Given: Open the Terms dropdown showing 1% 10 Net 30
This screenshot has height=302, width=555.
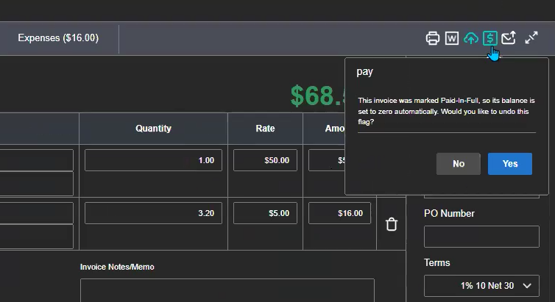Looking at the screenshot, I should [x=481, y=286].
